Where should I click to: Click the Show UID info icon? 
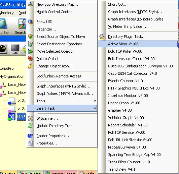coord(30,21)
